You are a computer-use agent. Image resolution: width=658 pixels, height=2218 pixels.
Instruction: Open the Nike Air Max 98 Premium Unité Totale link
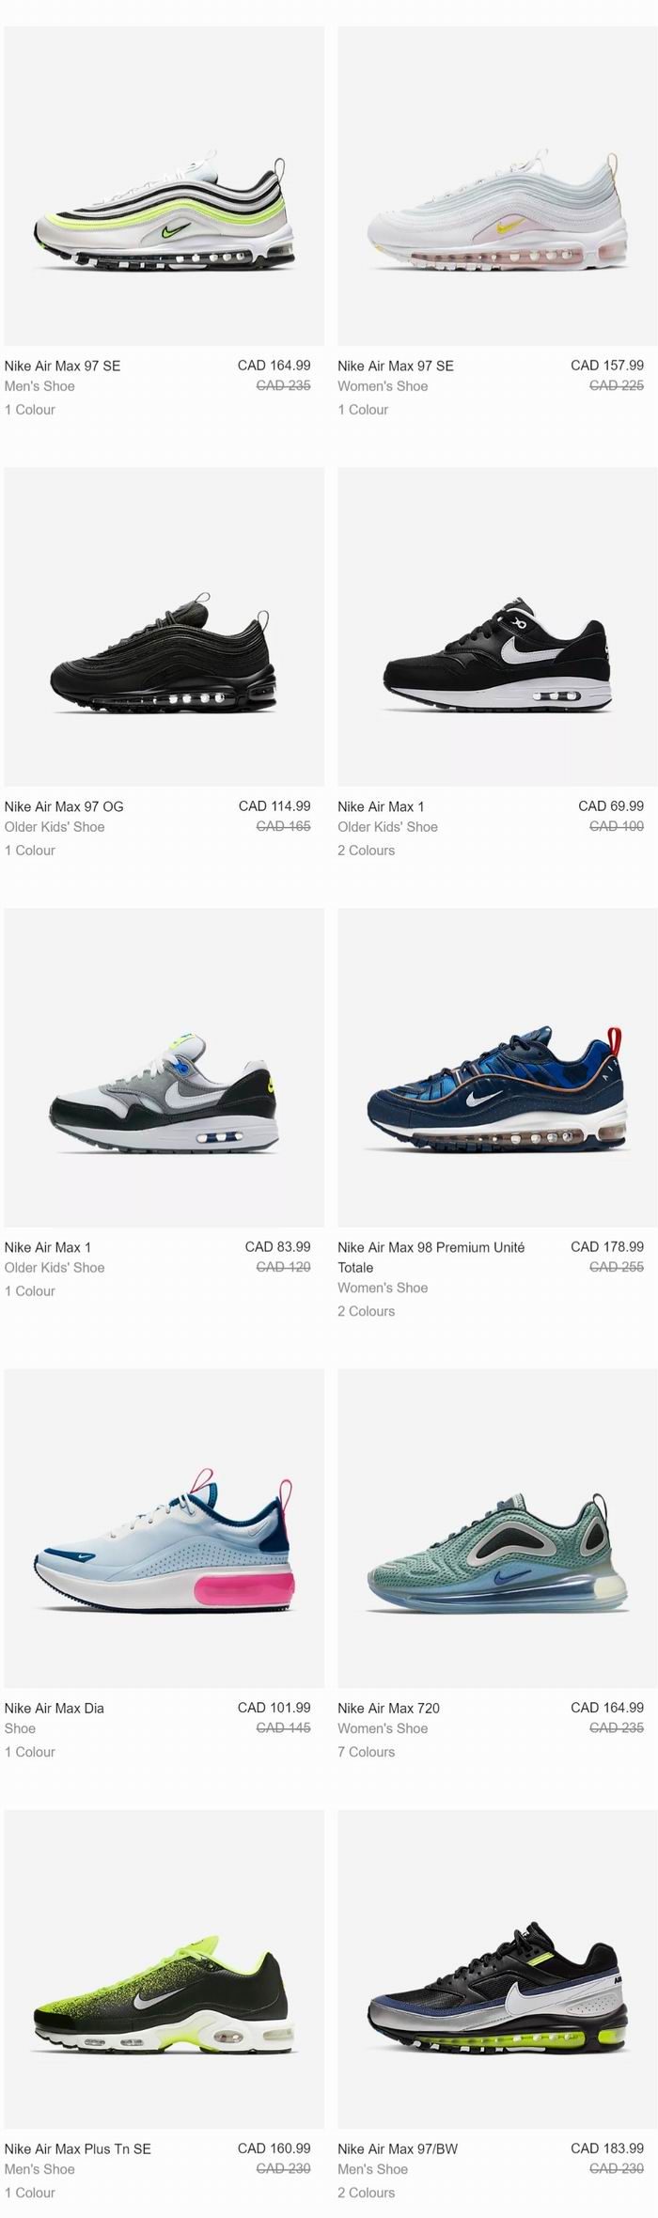click(x=431, y=1257)
